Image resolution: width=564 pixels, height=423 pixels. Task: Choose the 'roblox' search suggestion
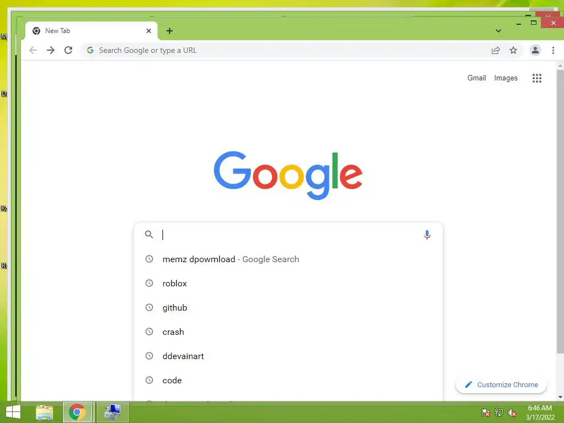click(x=288, y=284)
